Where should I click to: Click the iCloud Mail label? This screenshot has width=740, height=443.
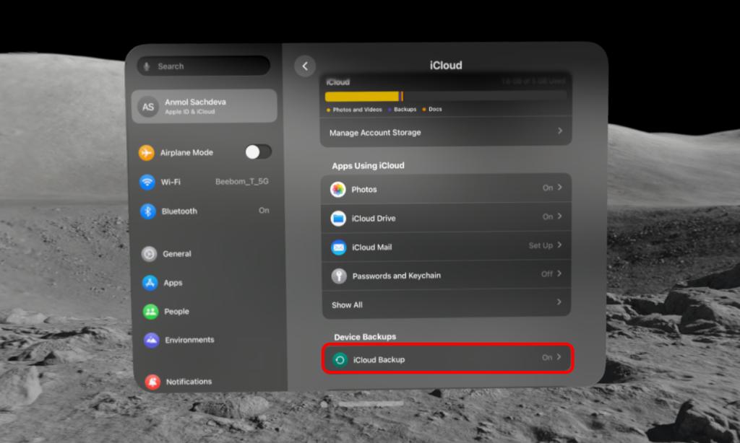372,247
